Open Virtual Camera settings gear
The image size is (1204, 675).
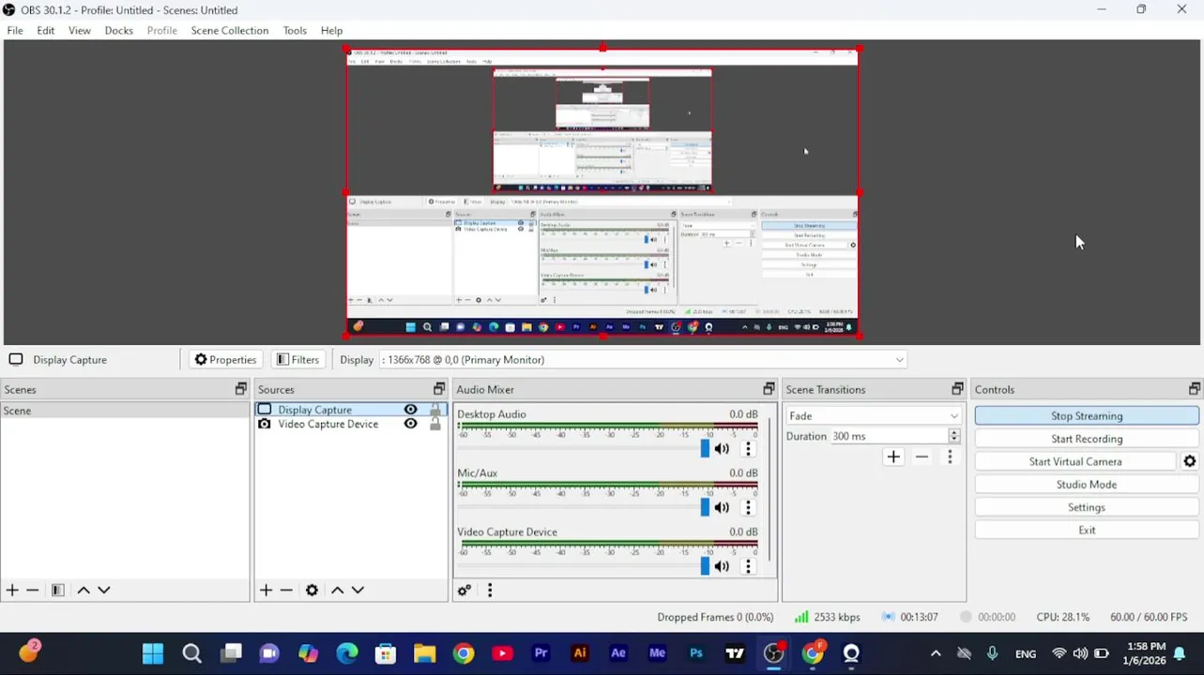click(x=1190, y=461)
